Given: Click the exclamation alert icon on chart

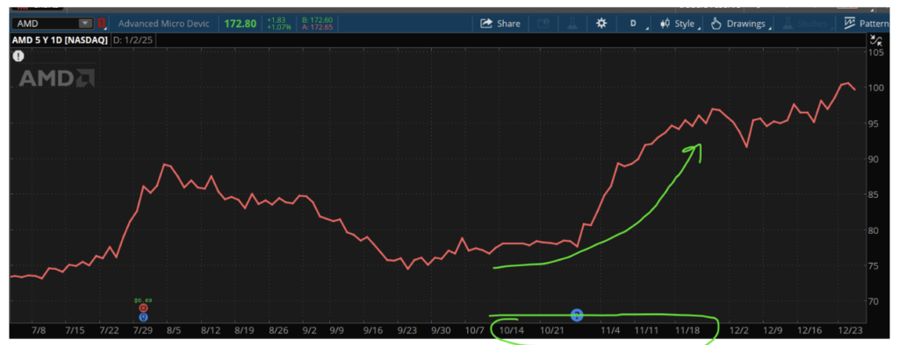Looking at the screenshot, I should coord(19,56).
